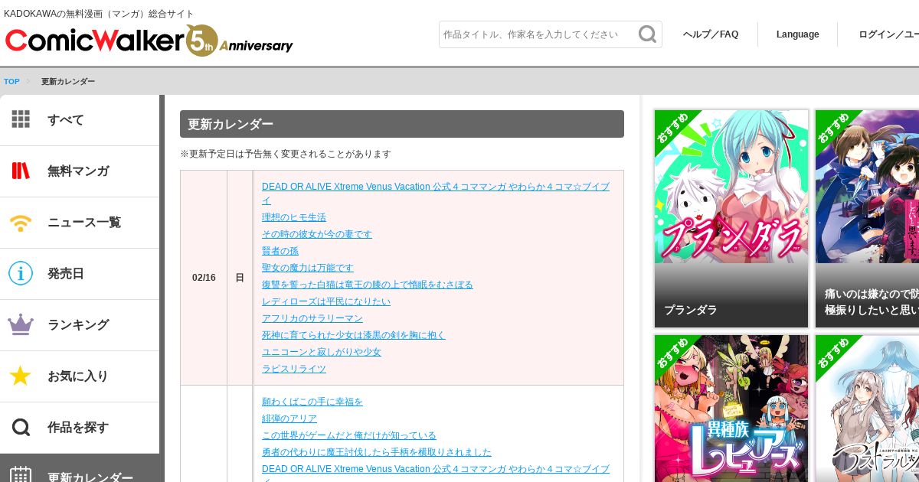Click the 更新カレンダー heading bar
This screenshot has height=482, width=919.
click(x=402, y=124)
